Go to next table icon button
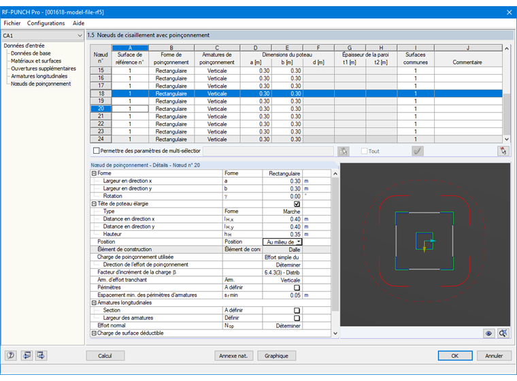 click(41, 355)
